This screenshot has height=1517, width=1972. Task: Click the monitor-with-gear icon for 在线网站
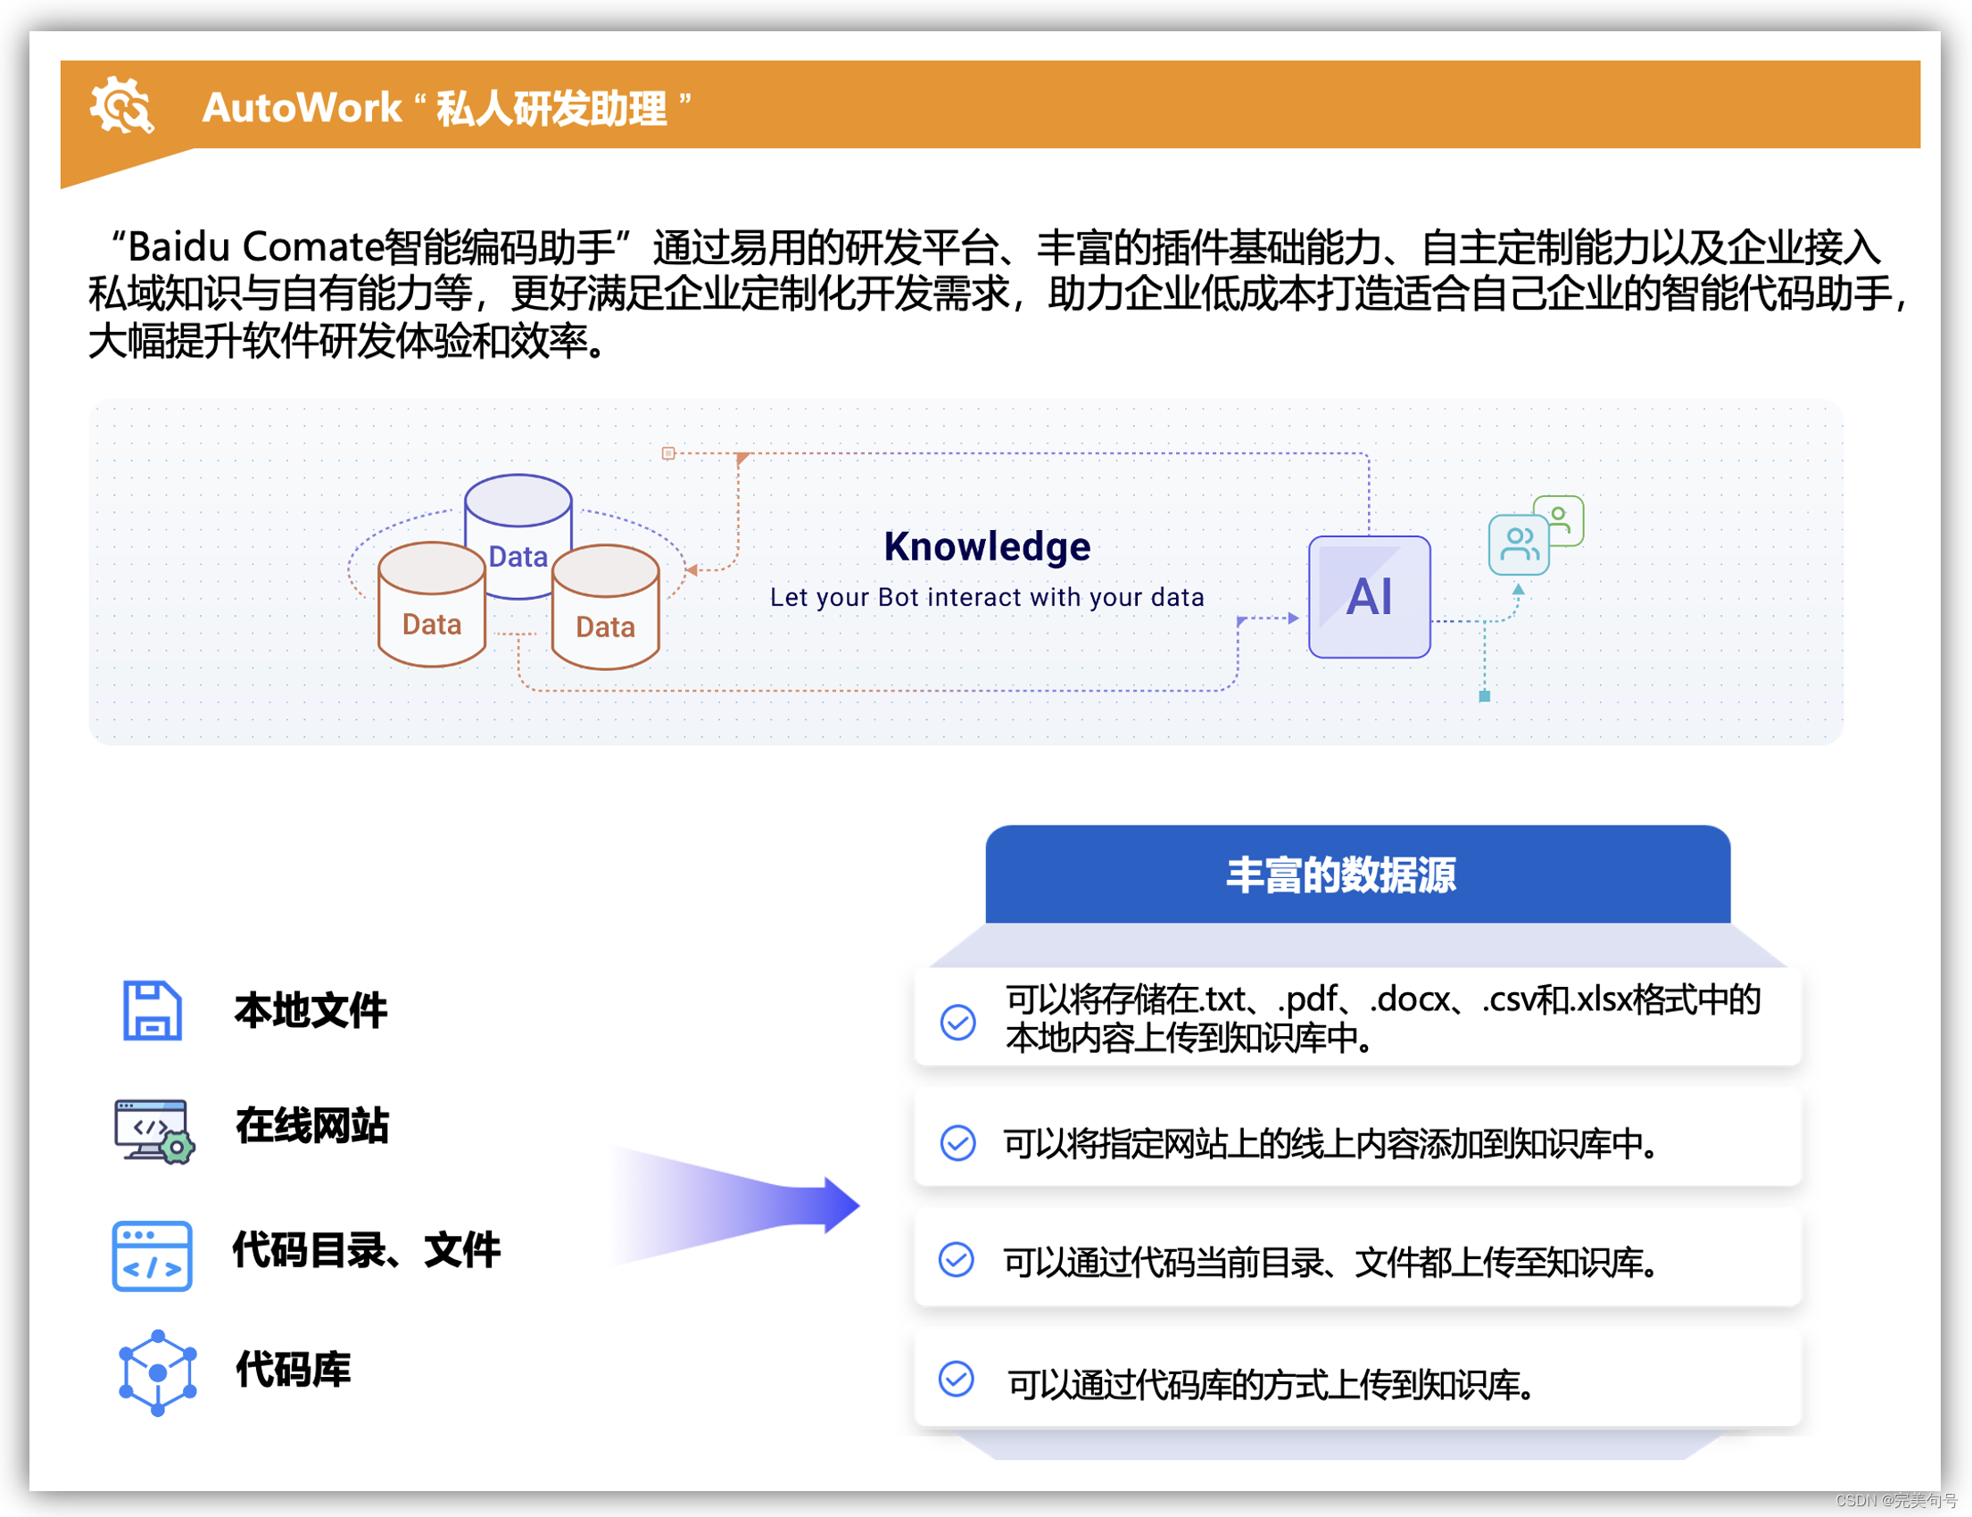[154, 1132]
